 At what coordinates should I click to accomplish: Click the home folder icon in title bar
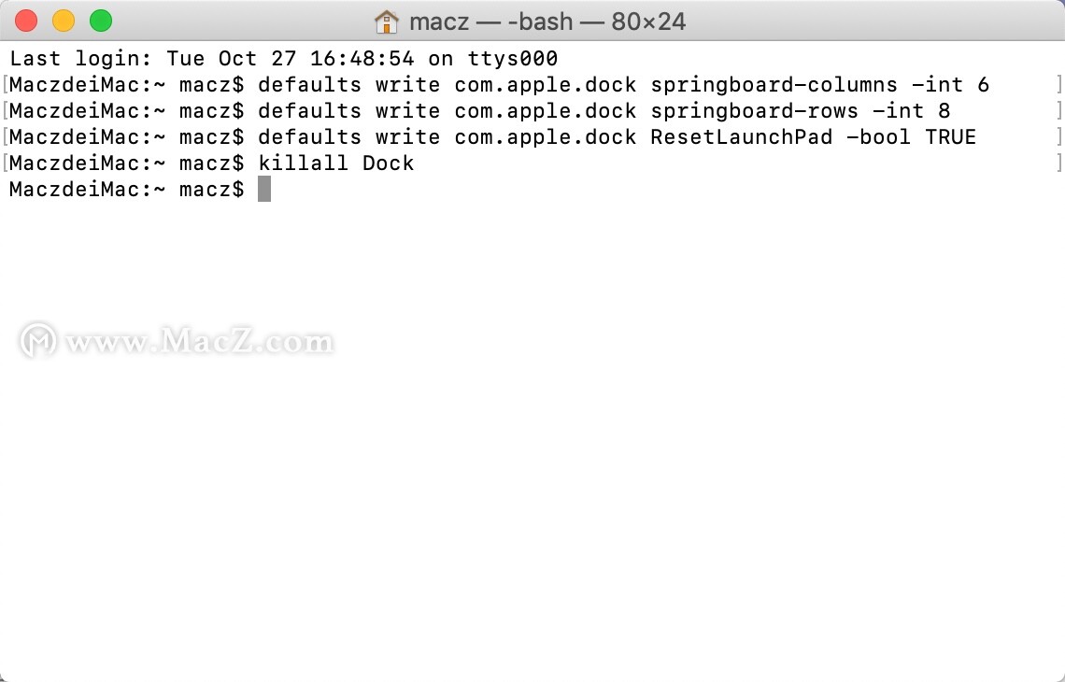point(387,21)
